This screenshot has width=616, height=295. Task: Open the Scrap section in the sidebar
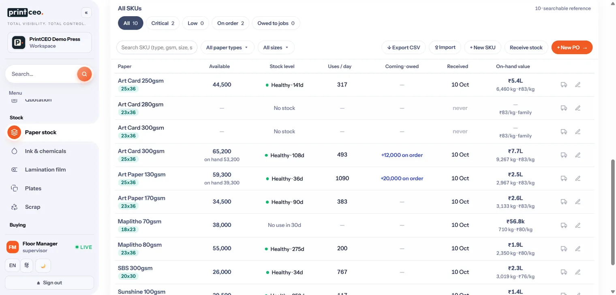click(x=32, y=207)
